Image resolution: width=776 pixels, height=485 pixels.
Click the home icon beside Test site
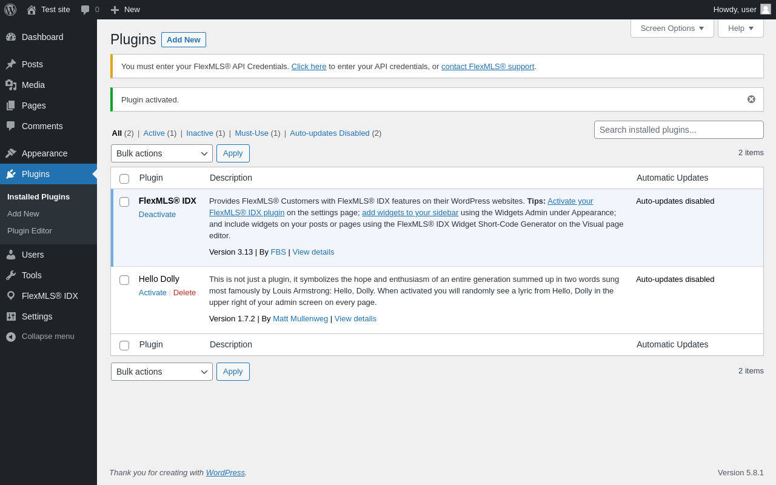[x=32, y=10]
